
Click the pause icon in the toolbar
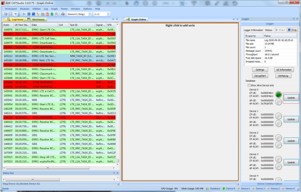(x=29, y=14)
